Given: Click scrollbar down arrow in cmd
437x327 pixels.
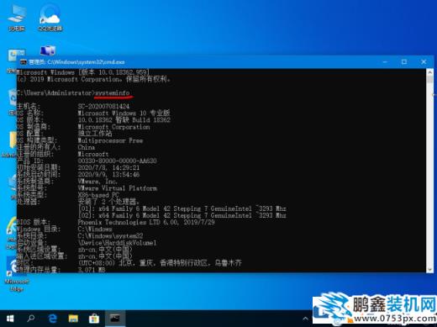Looking at the screenshot, I should click(x=430, y=269).
